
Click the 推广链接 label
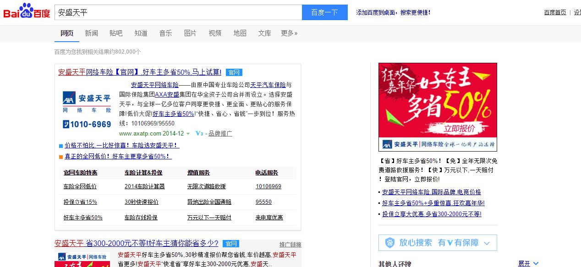(290, 245)
